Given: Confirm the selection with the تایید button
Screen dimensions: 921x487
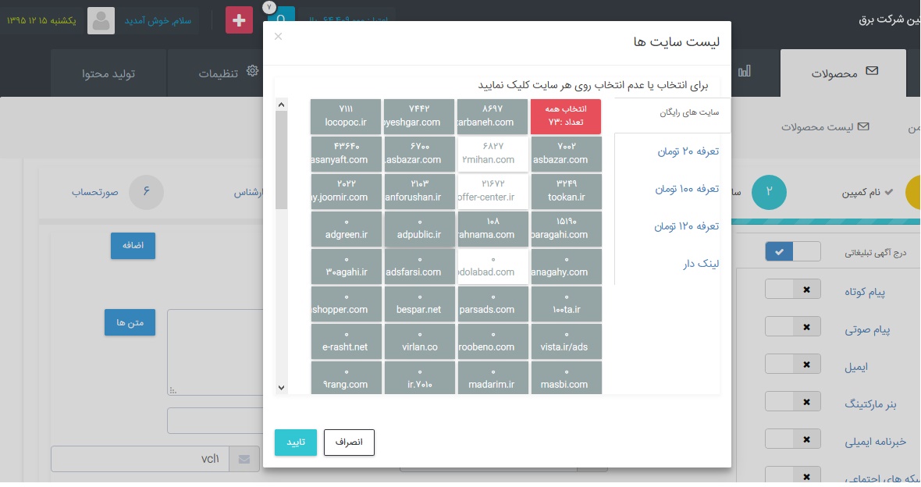Looking at the screenshot, I should click(296, 443).
